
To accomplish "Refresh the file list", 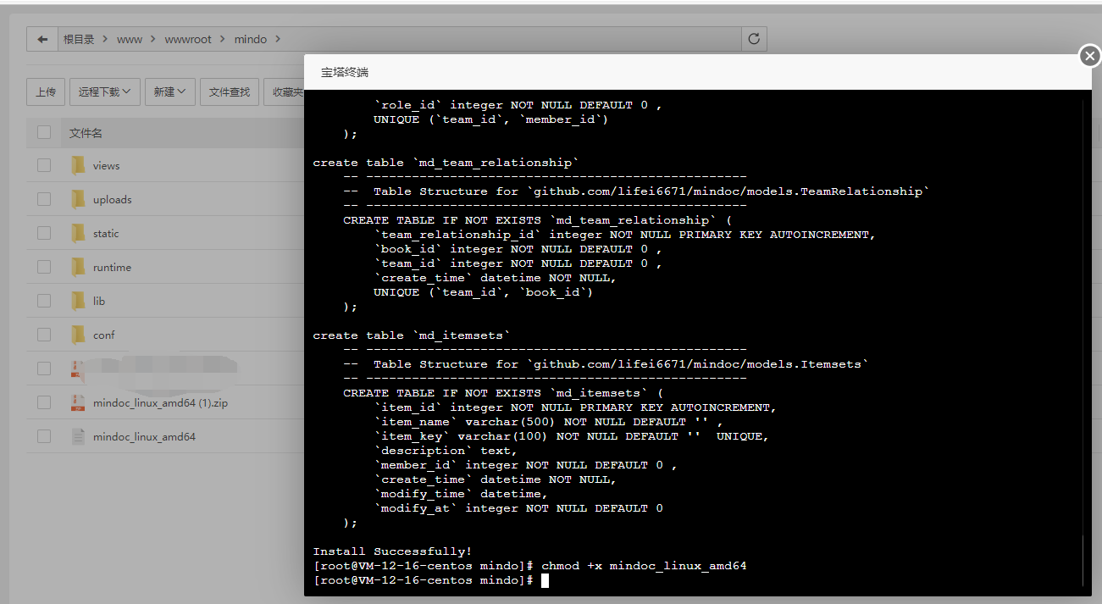I will 754,39.
